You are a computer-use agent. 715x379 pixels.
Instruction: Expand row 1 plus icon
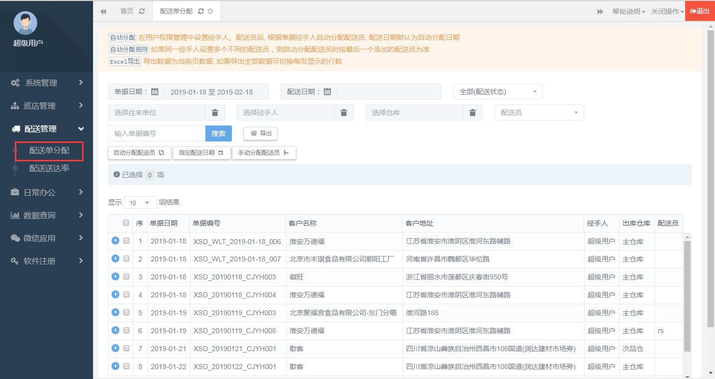[115, 241]
